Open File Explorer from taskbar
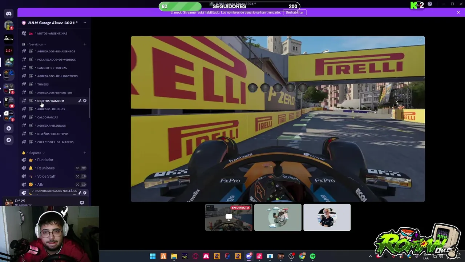465x262 pixels. tap(174, 256)
